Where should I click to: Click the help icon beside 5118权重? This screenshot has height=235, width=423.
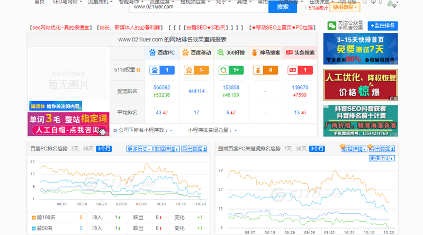(138, 70)
